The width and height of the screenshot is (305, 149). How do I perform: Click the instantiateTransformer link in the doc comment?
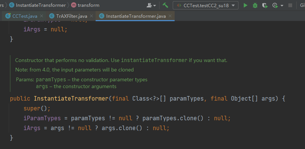tap(154, 60)
